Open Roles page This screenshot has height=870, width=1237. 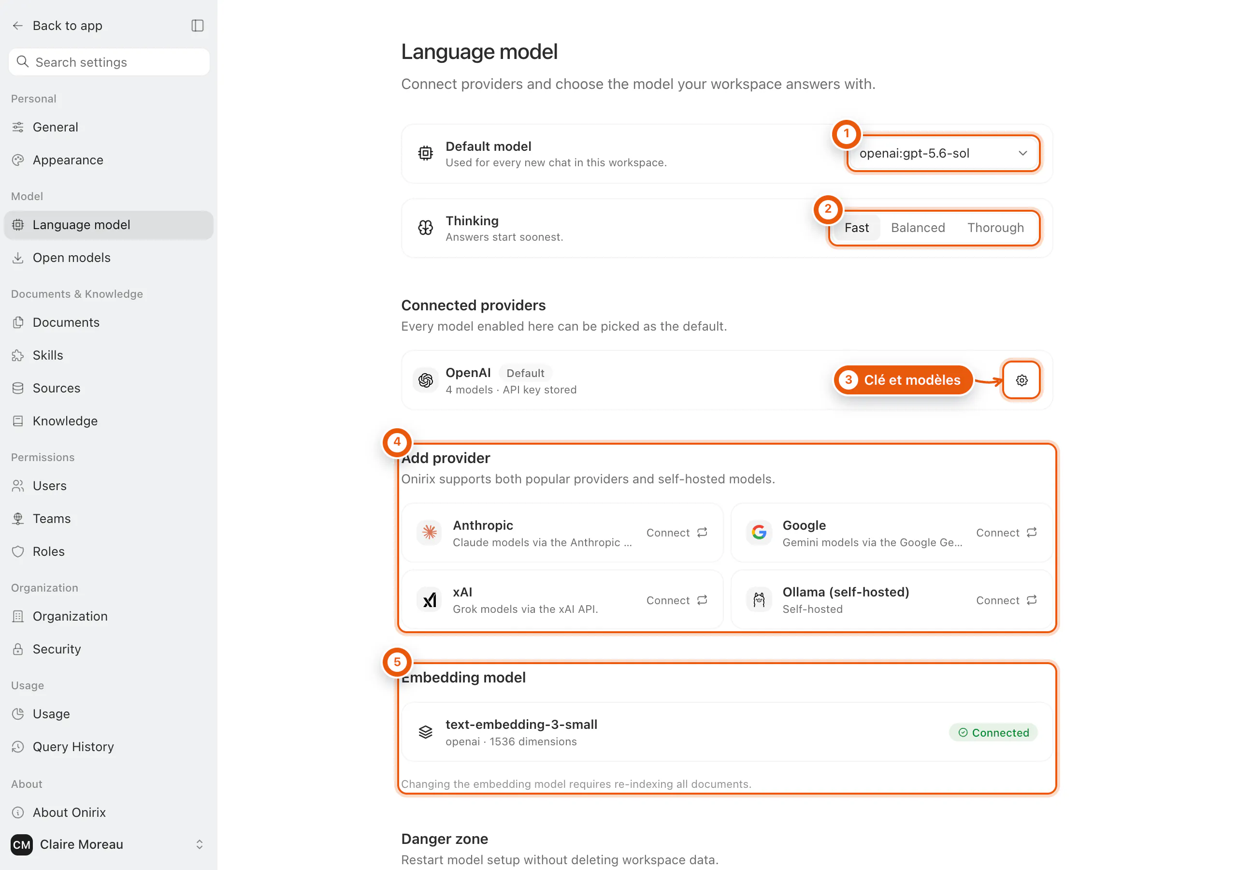[109, 551]
